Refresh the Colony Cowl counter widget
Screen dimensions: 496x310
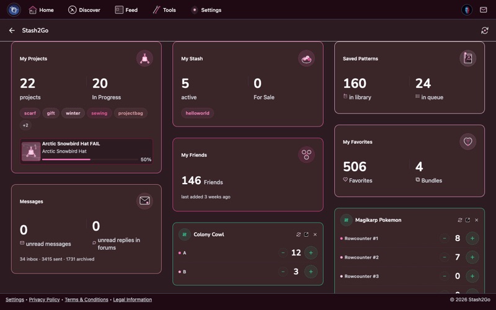[298, 234]
